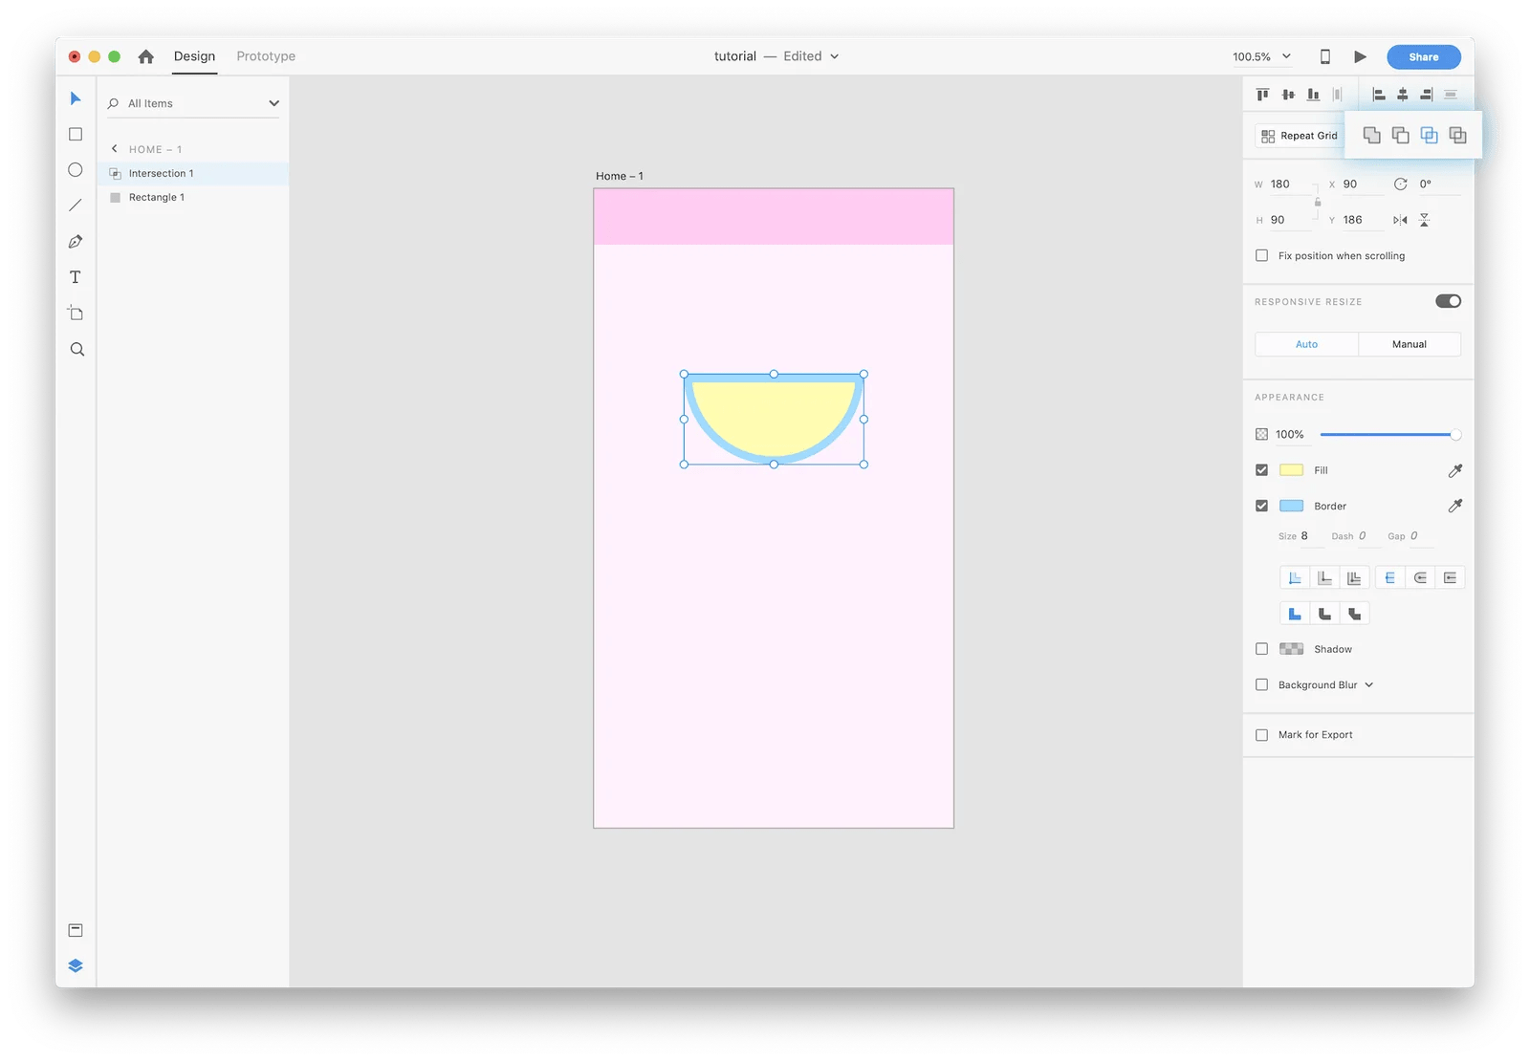This screenshot has height=1061, width=1530.
Task: Pick border color with the eyedropper
Action: pyautogui.click(x=1455, y=506)
